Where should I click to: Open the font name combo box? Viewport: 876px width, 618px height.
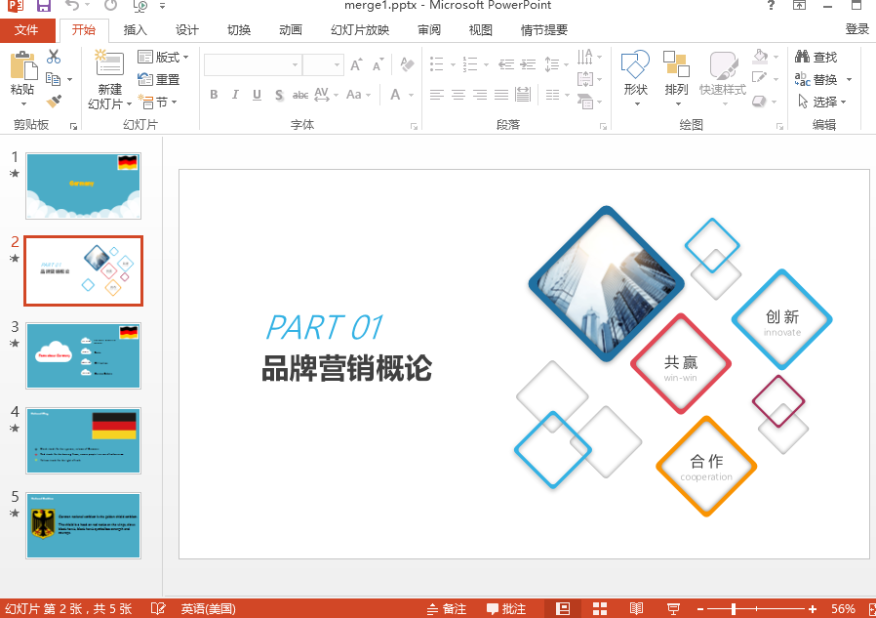point(253,64)
